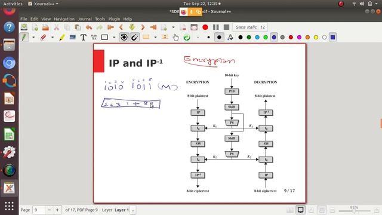Open Eraser options dropdown
Image resolution: width=382 pixels, height=215 pixels.
[53, 37]
